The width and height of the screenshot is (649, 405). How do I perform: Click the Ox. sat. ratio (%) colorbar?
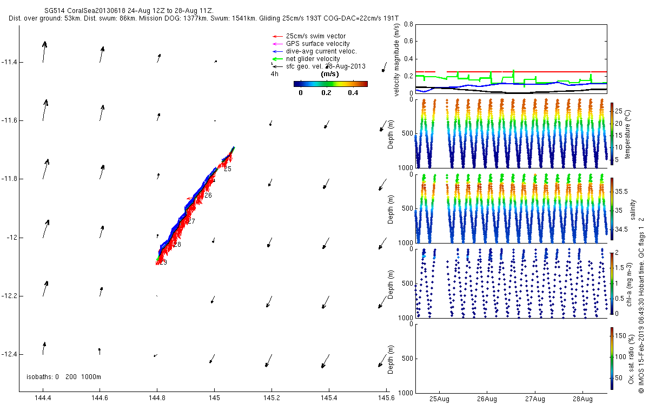coord(612,359)
